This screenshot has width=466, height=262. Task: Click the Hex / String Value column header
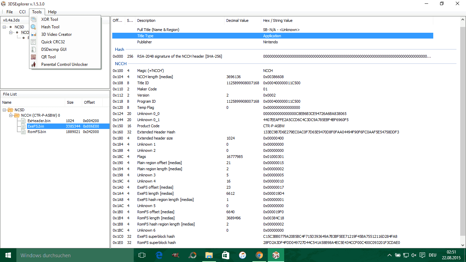[x=347, y=20]
